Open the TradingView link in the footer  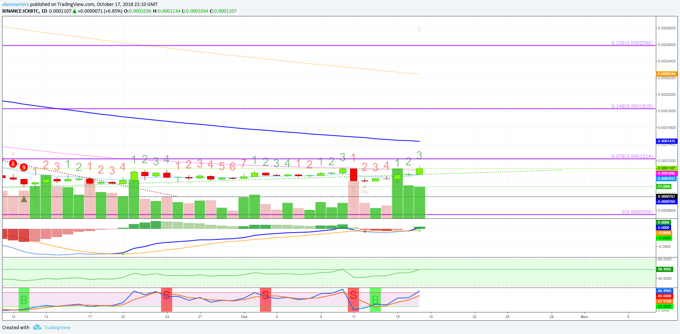coord(57,327)
